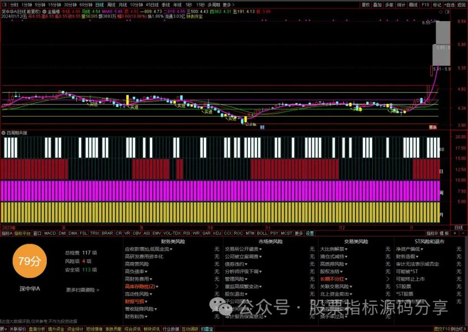
Task: Select the 扫雷宝 bottom tab
Action: pos(207,329)
